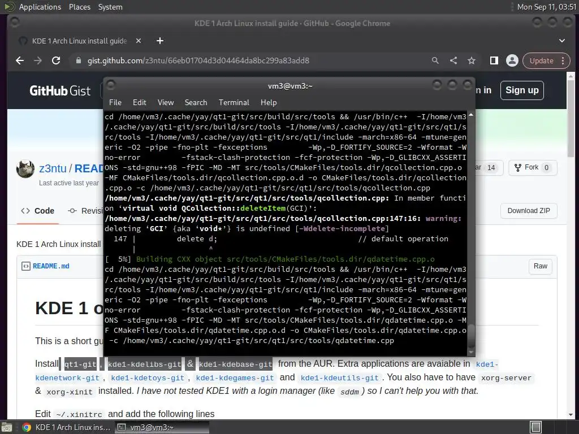Go back in Chrome history

(x=20, y=60)
